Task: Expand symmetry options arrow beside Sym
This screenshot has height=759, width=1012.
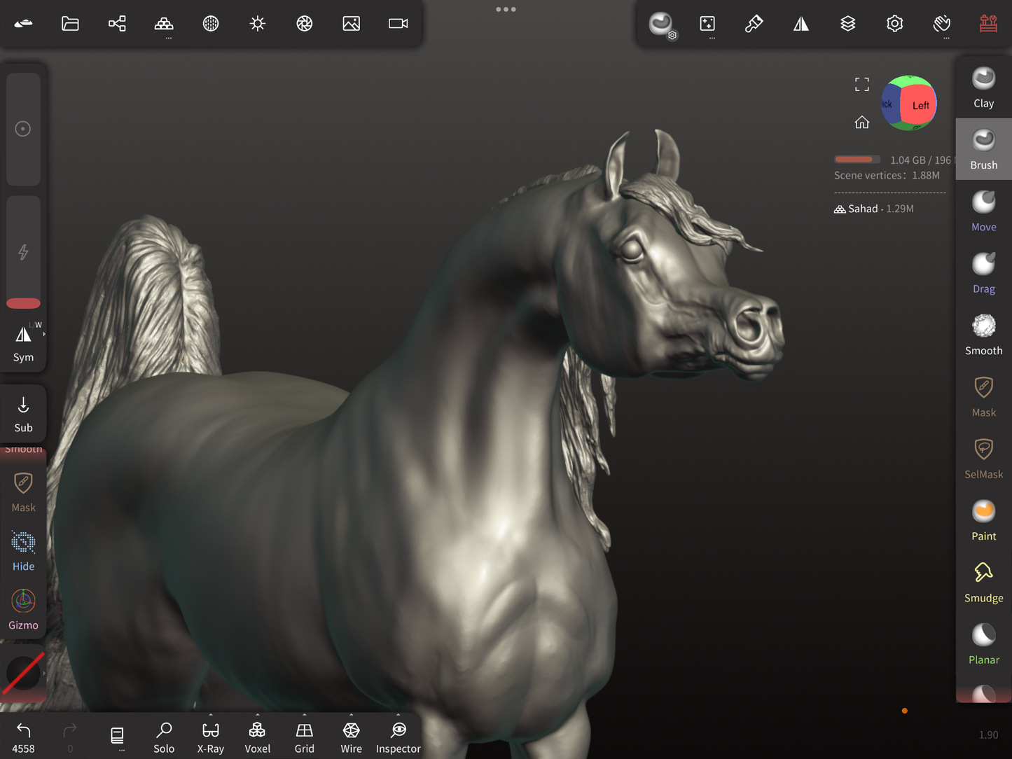Action: (x=44, y=335)
